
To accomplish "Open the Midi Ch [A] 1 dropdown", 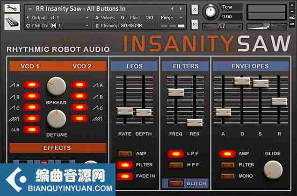I will click(x=58, y=25).
